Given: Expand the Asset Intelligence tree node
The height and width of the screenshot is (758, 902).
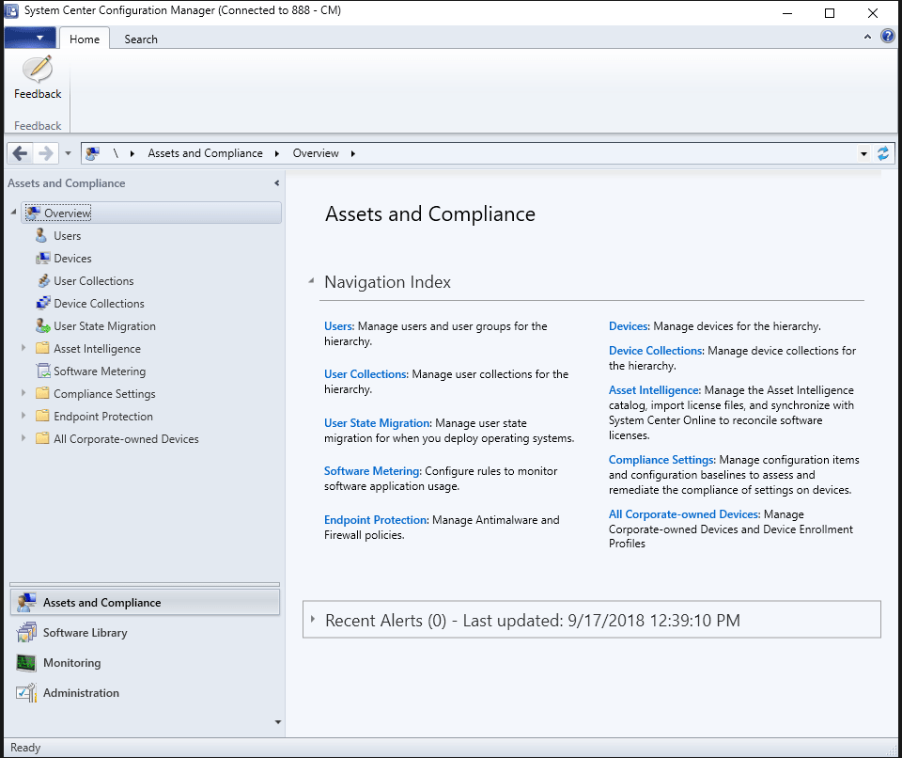Looking at the screenshot, I should pos(23,348).
